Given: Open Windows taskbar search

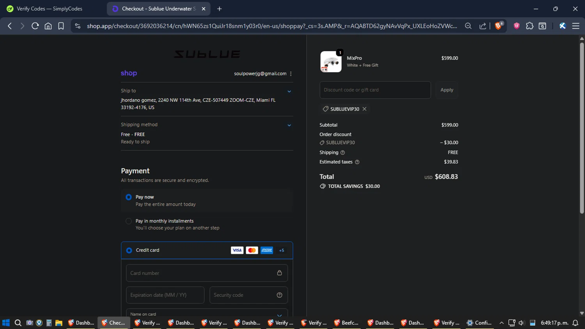Looking at the screenshot, I should point(18,323).
